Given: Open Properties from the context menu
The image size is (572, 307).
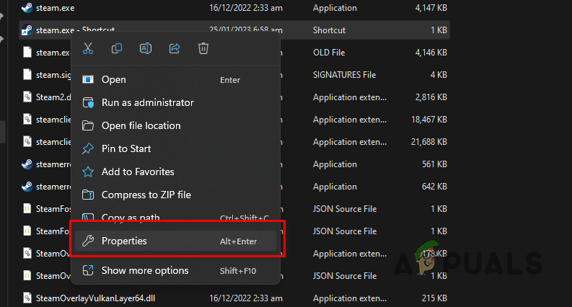Looking at the screenshot, I should coord(175,241).
